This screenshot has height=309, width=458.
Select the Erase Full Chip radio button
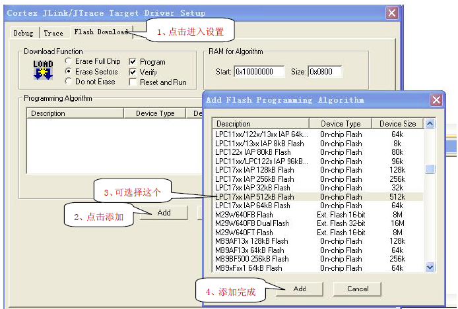[x=69, y=61]
